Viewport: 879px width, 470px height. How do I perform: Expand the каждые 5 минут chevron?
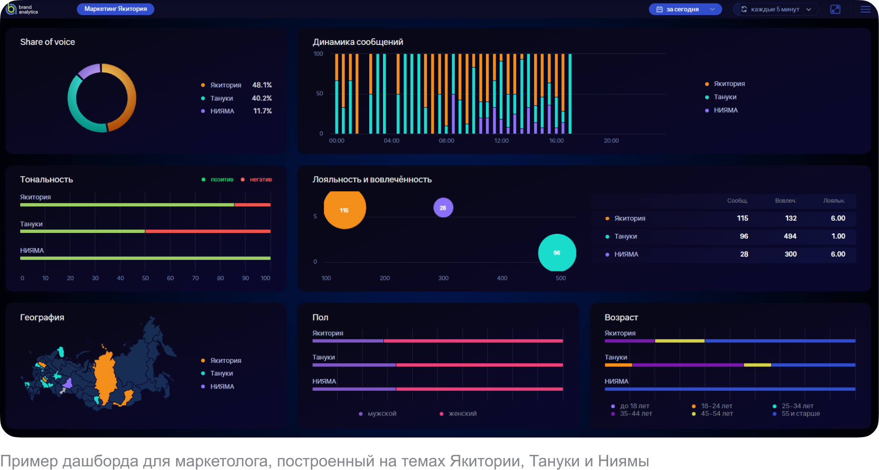tap(809, 9)
